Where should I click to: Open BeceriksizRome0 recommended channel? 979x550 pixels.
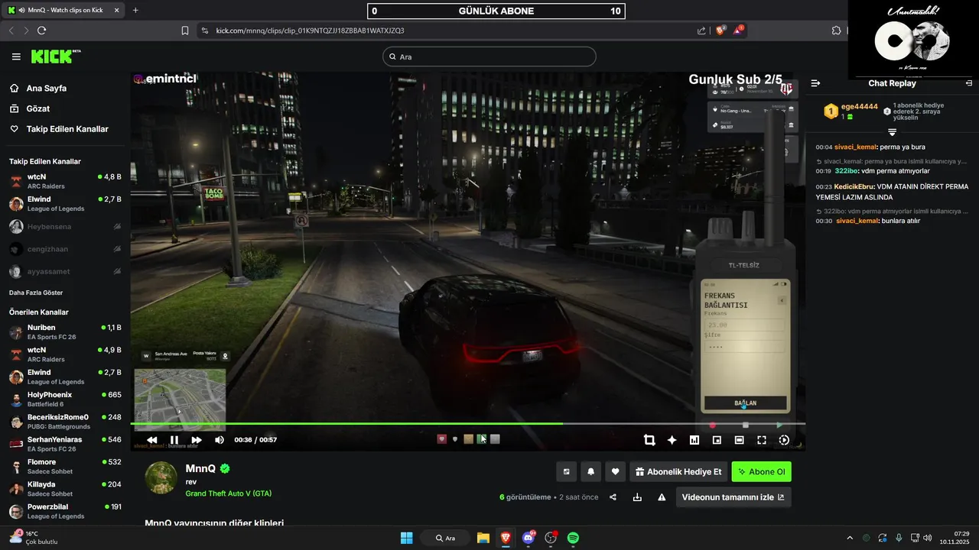[65, 422]
